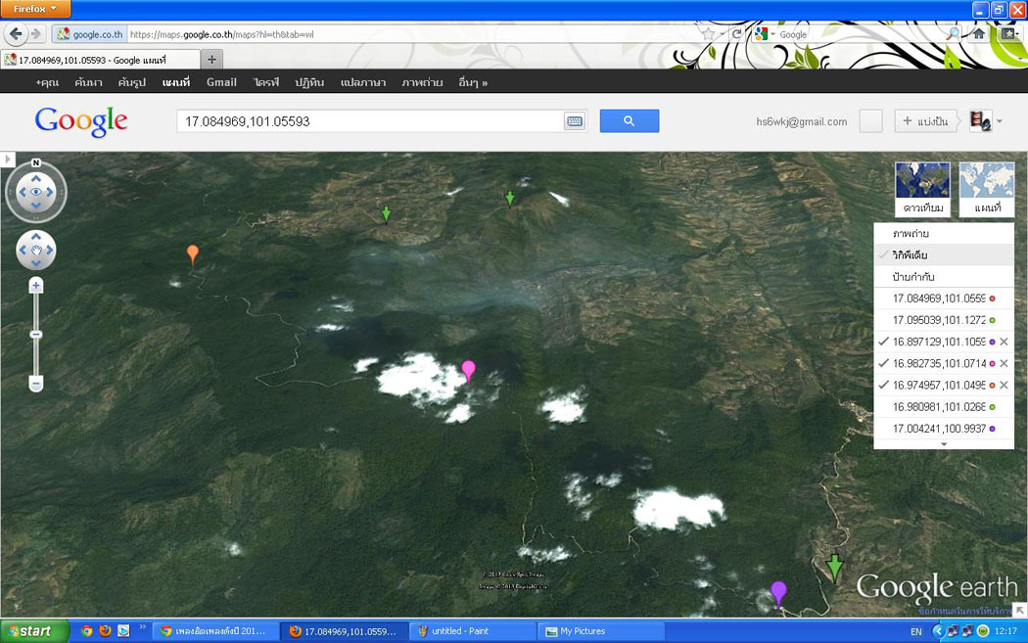Image resolution: width=1028 pixels, height=643 pixels.
Task: Click the purple map marker pin
Action: click(778, 592)
